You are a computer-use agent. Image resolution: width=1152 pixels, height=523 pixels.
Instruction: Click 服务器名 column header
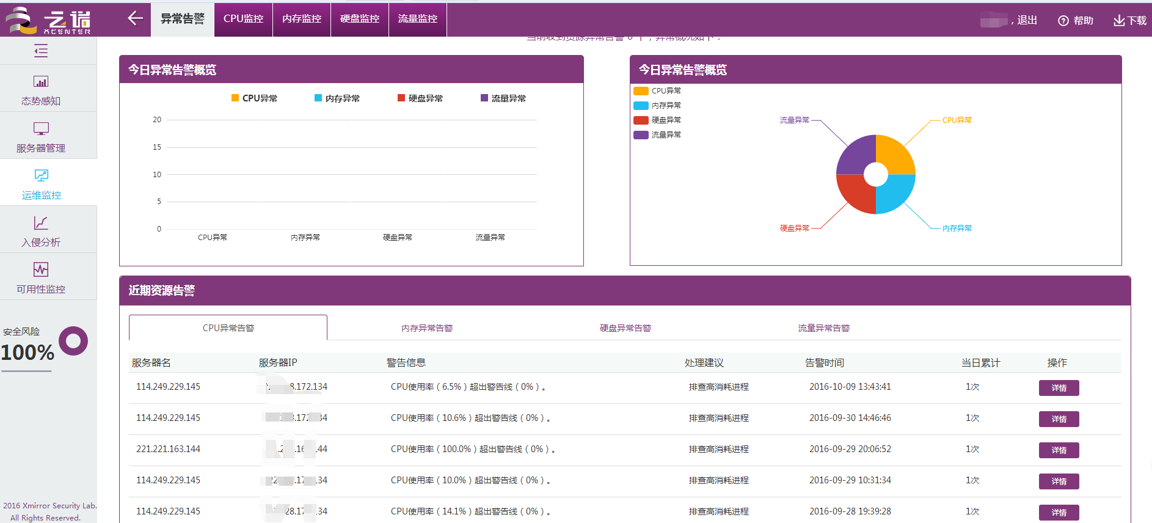coord(151,363)
